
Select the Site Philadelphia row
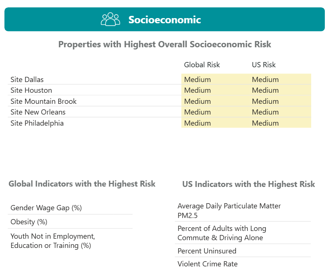pos(37,123)
